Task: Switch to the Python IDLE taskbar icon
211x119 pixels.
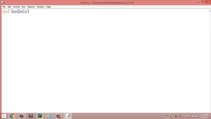Action: coord(68,116)
